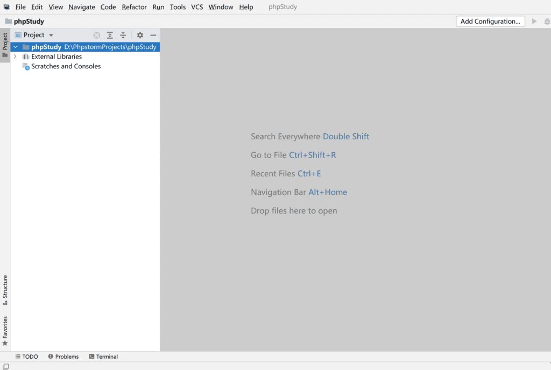
Task: Click the locate/select opened file target icon
Action: [97, 35]
